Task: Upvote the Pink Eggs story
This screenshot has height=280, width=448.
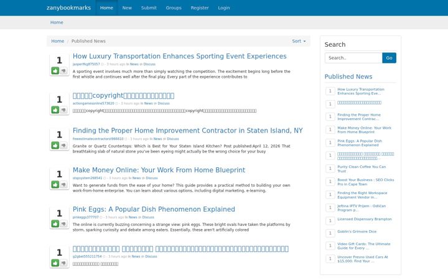Action: click(55, 224)
